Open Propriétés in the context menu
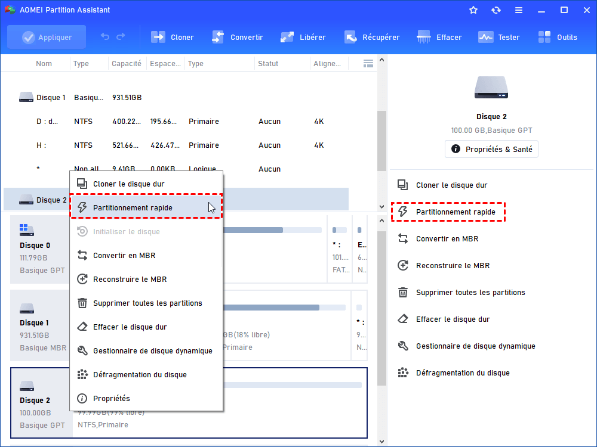The height and width of the screenshot is (447, 597). coord(146,398)
